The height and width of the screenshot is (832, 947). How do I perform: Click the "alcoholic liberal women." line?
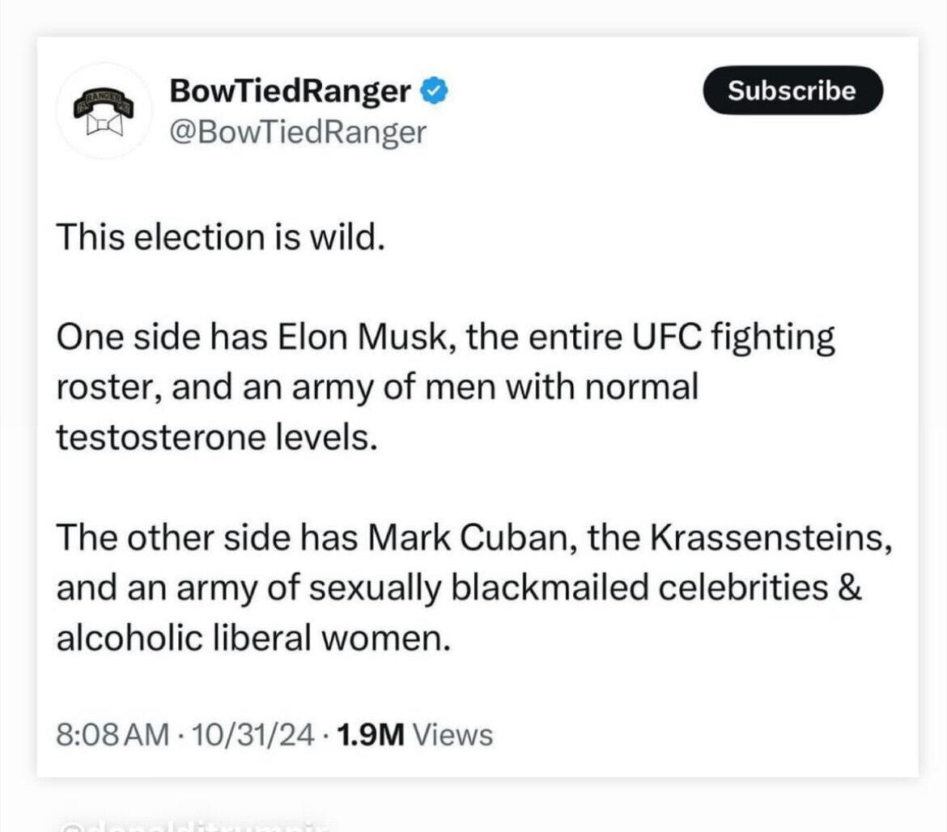252,639
